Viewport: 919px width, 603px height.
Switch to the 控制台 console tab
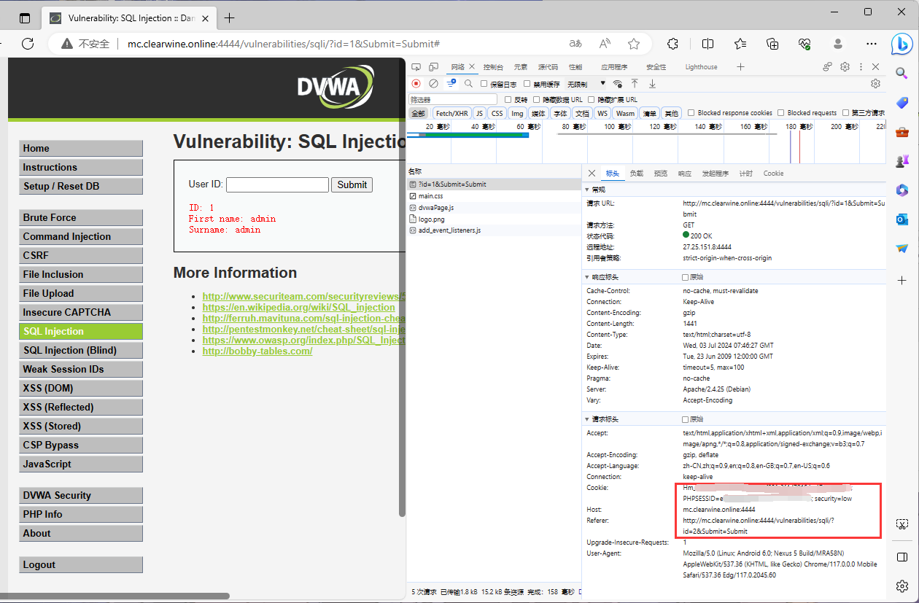[x=493, y=67]
